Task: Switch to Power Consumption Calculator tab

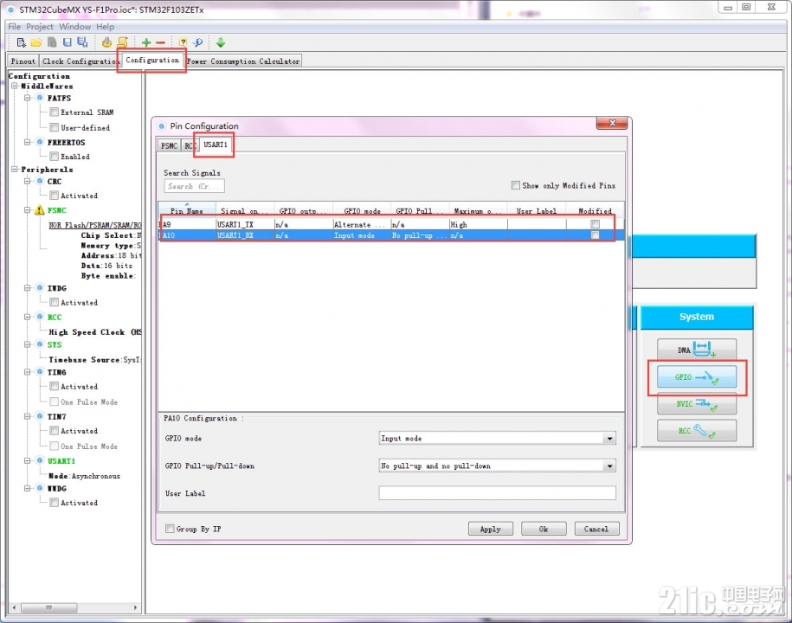Action: pos(243,61)
